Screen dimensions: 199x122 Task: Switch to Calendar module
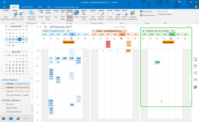click(11, 119)
